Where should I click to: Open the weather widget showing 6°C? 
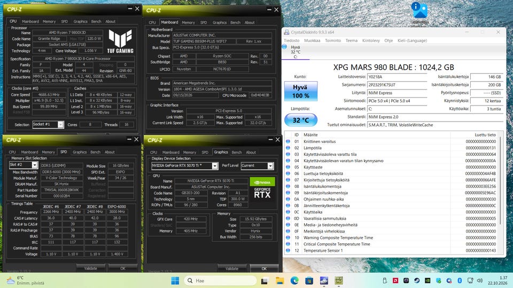coord(26,281)
